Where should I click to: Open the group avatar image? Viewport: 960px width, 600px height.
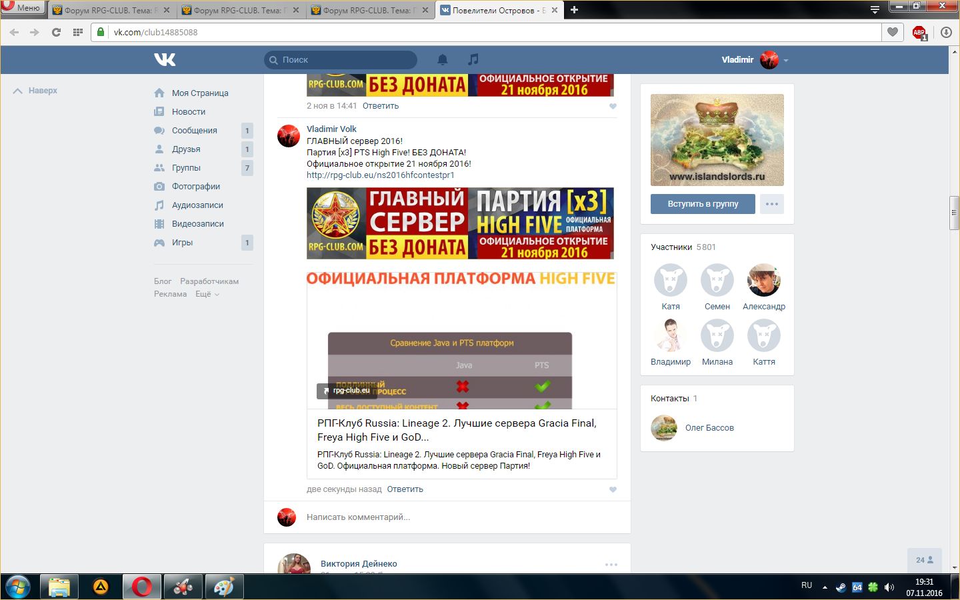(717, 140)
